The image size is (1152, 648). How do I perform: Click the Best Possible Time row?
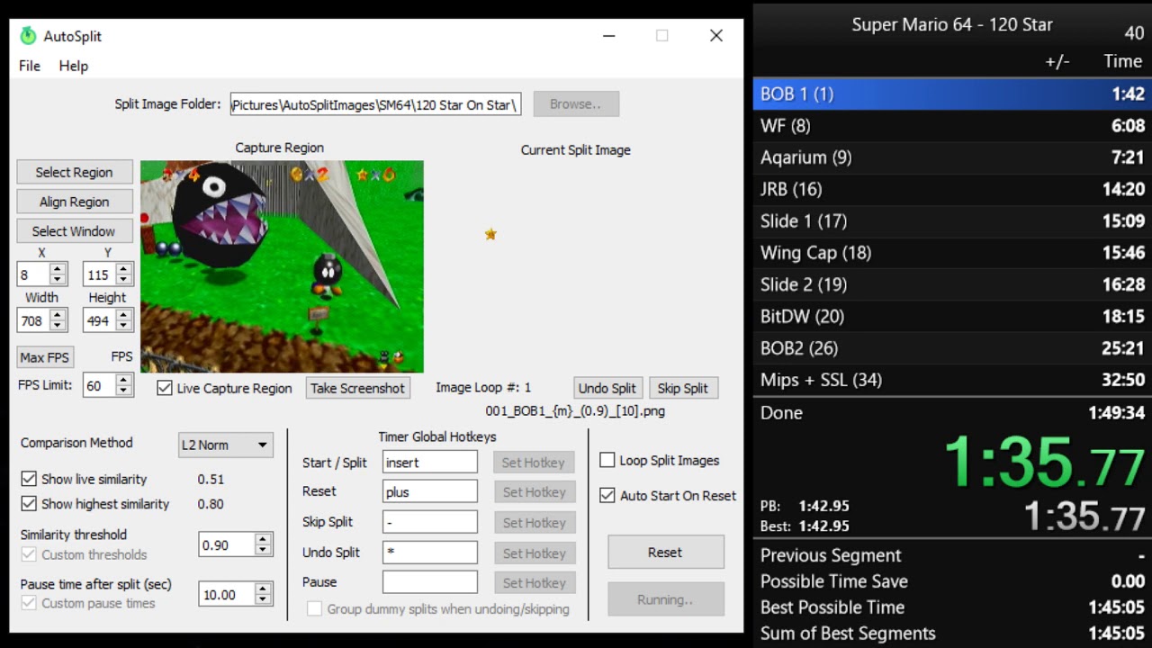tap(952, 607)
